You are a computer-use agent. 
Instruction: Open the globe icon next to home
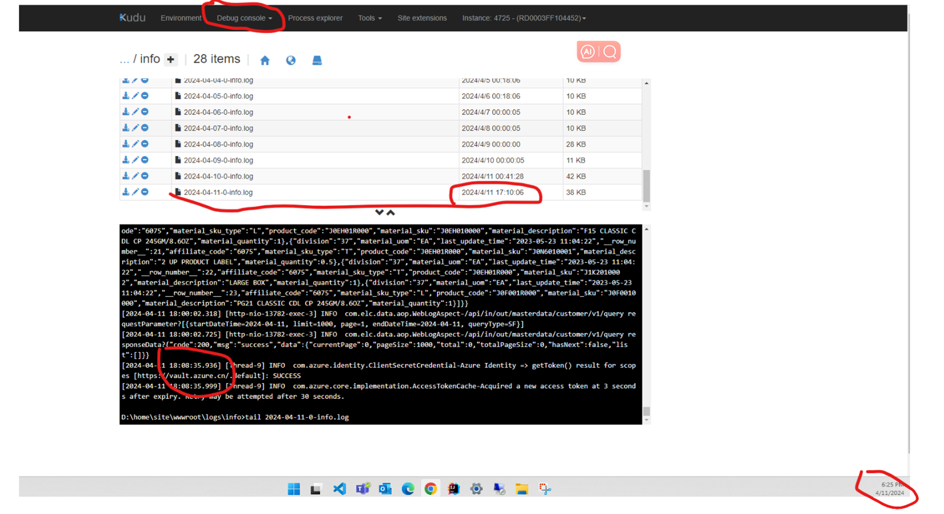290,60
